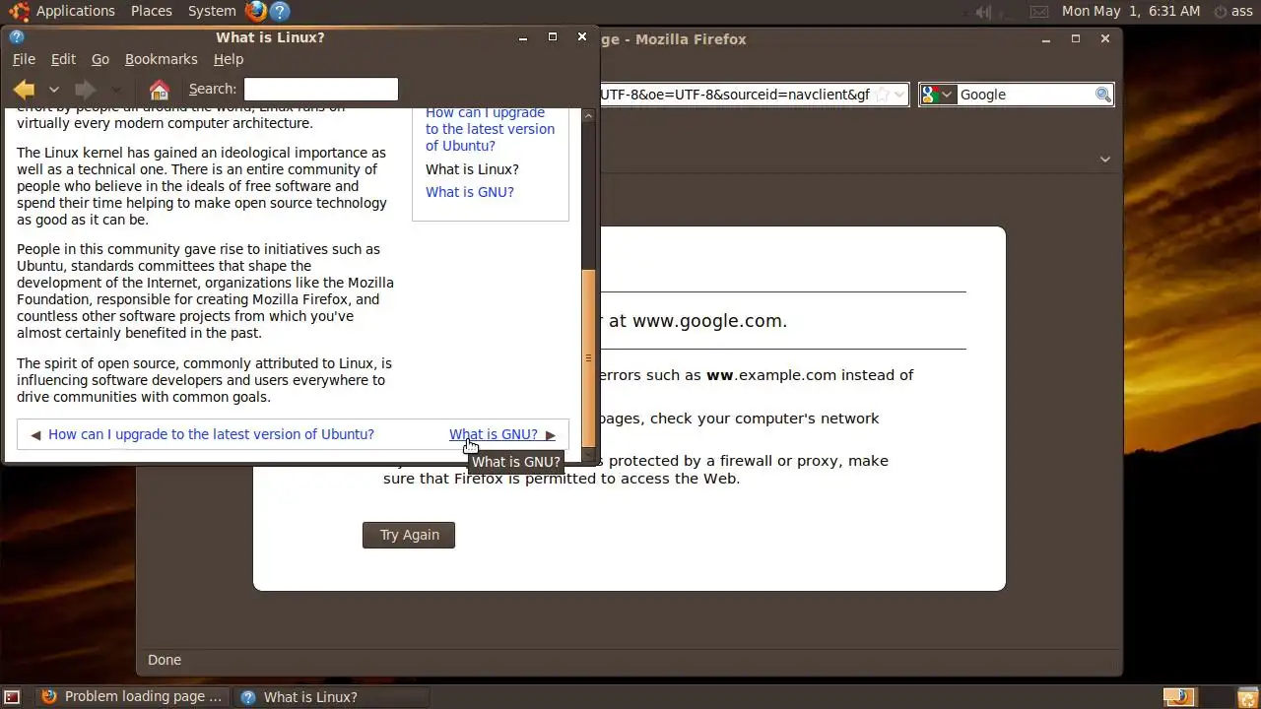1261x709 pixels.
Task: Maximize the Mozilla Firefox window
Action: coord(1076,38)
